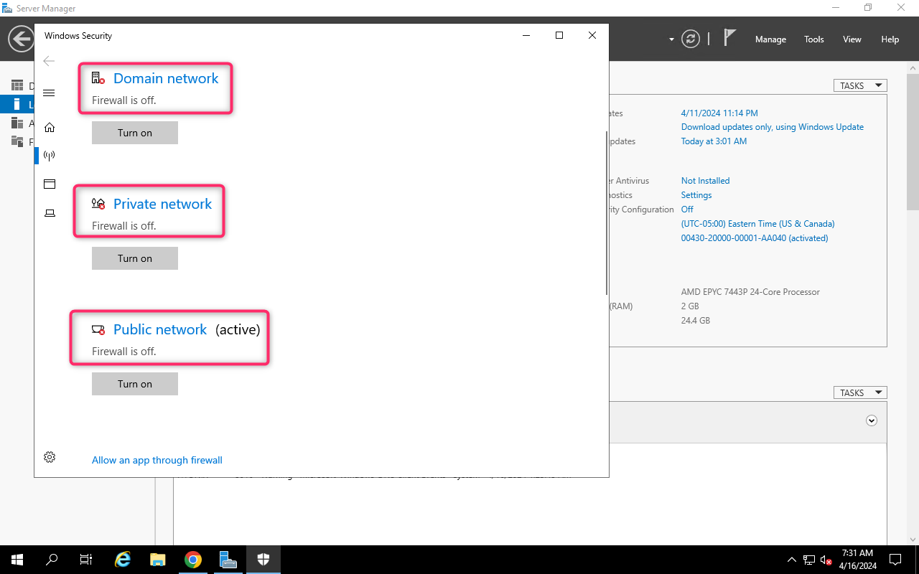Turn on the Domain network firewall
Image resolution: width=919 pixels, height=574 pixels.
coord(134,133)
